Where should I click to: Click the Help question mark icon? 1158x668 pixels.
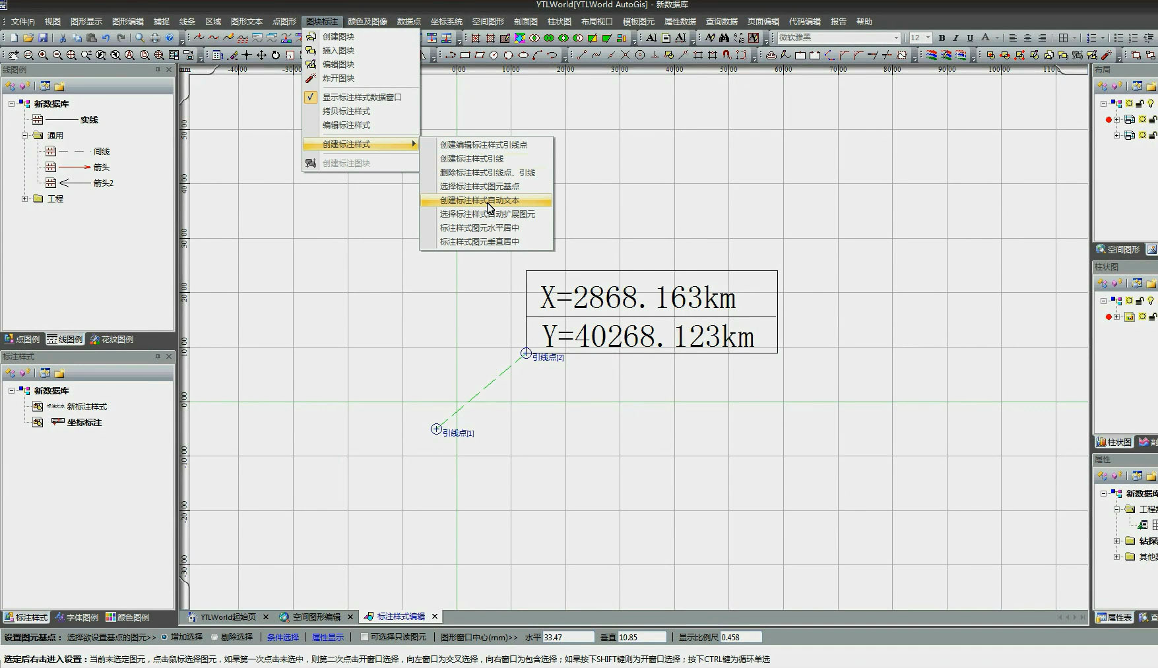click(x=170, y=38)
